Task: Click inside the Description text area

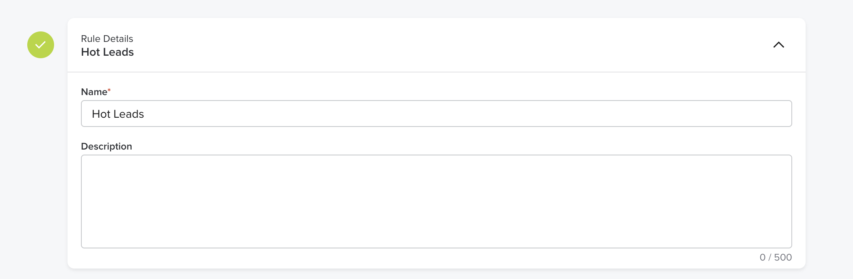Action: 436,201
